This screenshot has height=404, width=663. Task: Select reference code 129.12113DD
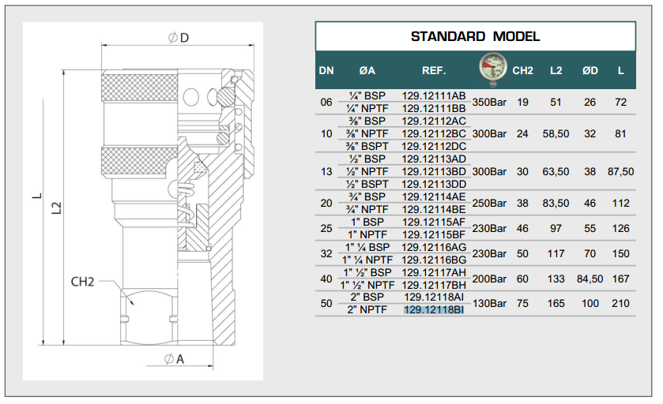click(434, 184)
